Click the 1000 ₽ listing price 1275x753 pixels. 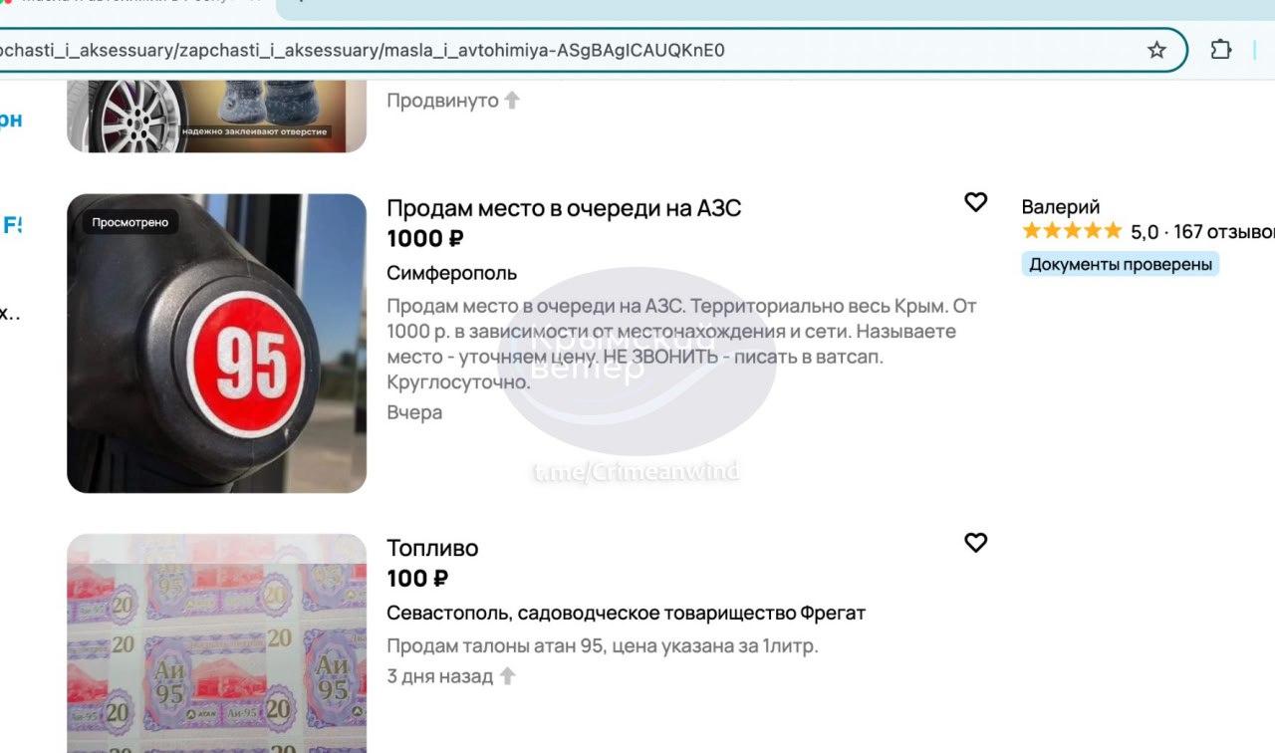click(x=425, y=238)
